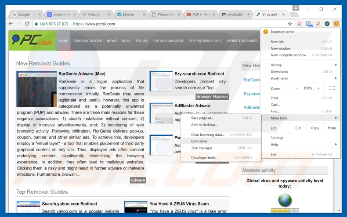Click the Browser Hijacker tag
This screenshot has height=217, width=347.
click(212, 97)
